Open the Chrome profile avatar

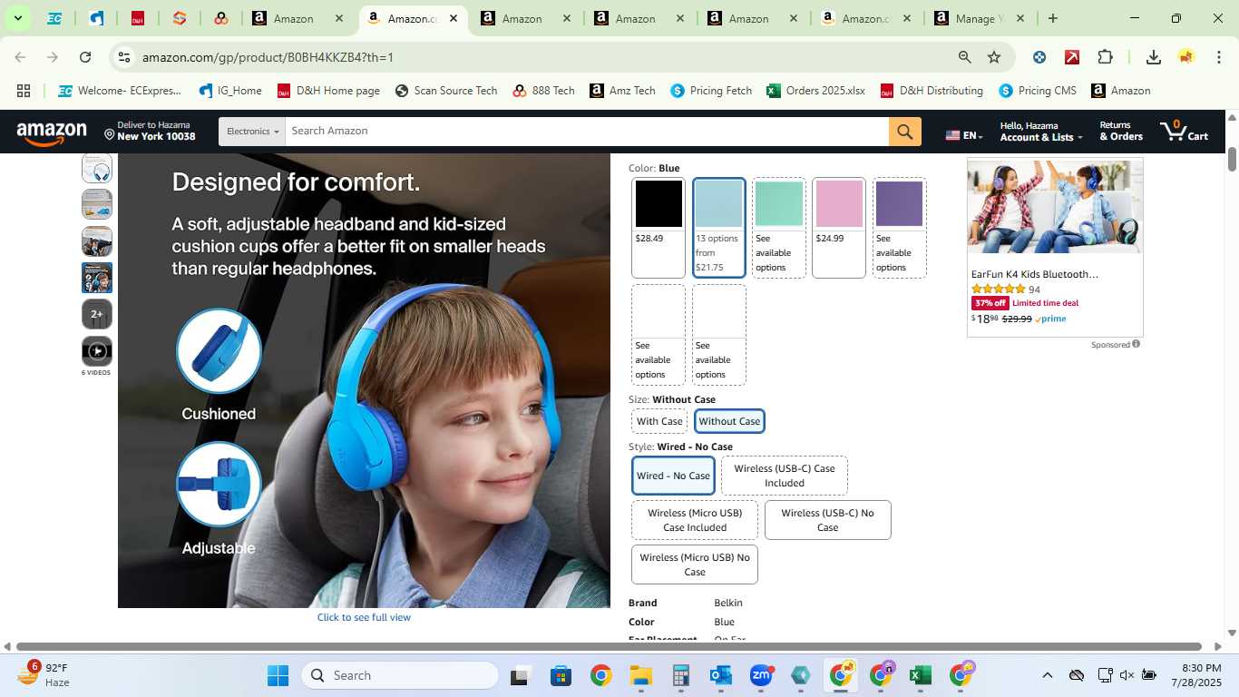(x=1186, y=57)
